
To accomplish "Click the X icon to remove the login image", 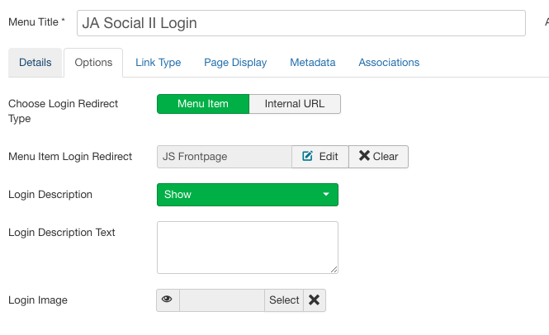I will click(314, 300).
